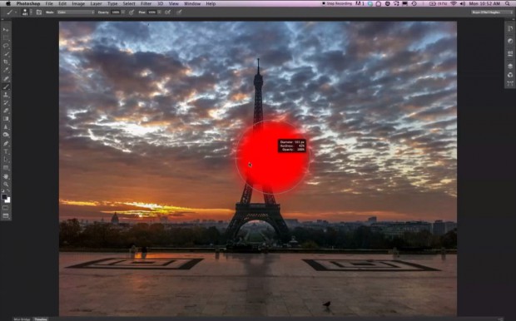This screenshot has height=321, width=516.
Task: Select the Type tool
Action: coord(6,151)
